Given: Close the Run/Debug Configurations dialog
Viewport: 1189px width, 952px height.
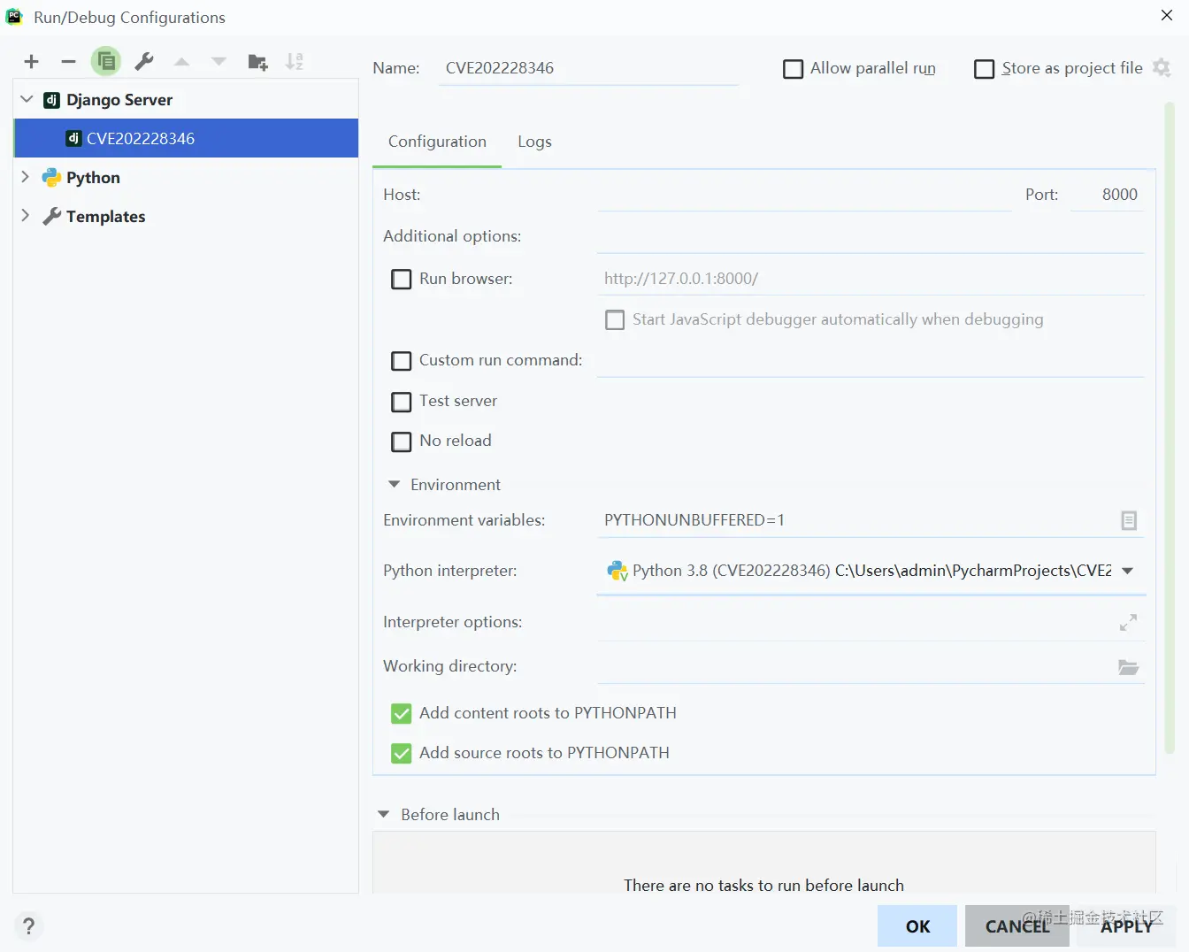Looking at the screenshot, I should tap(1167, 15).
